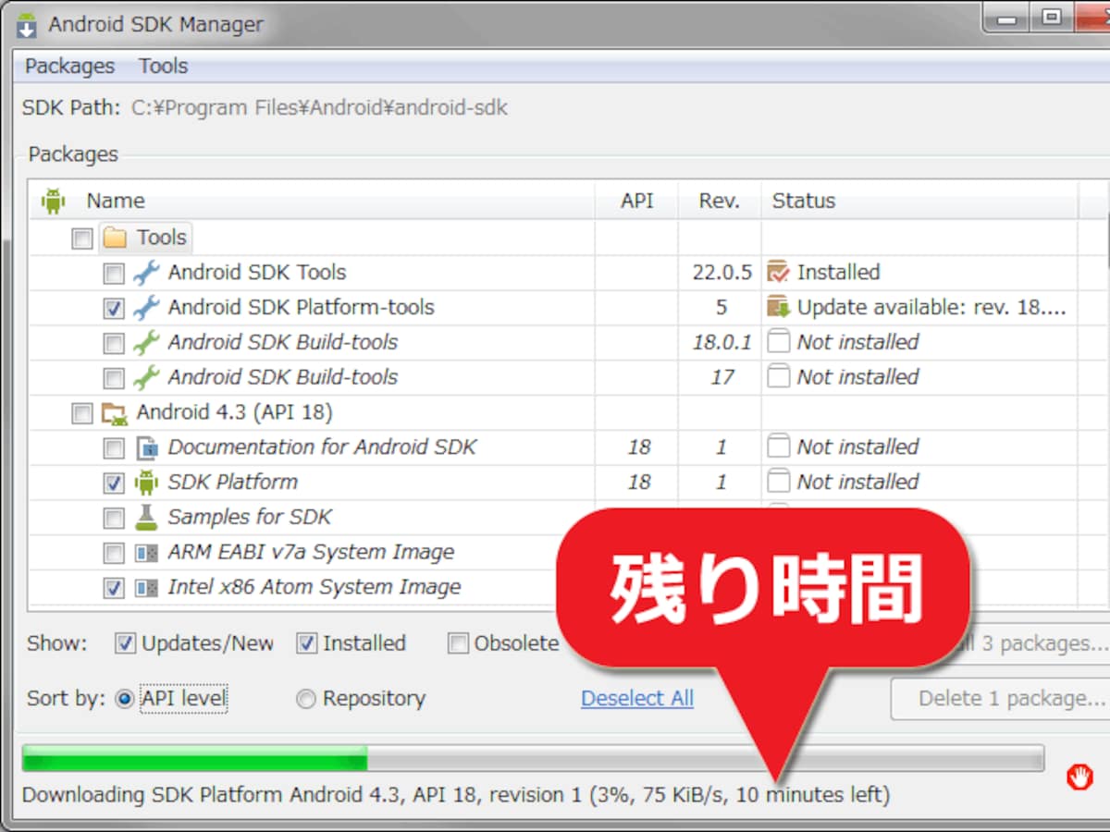Check Documentation for Android SDK checkbox
This screenshot has height=832, width=1110.
(113, 448)
